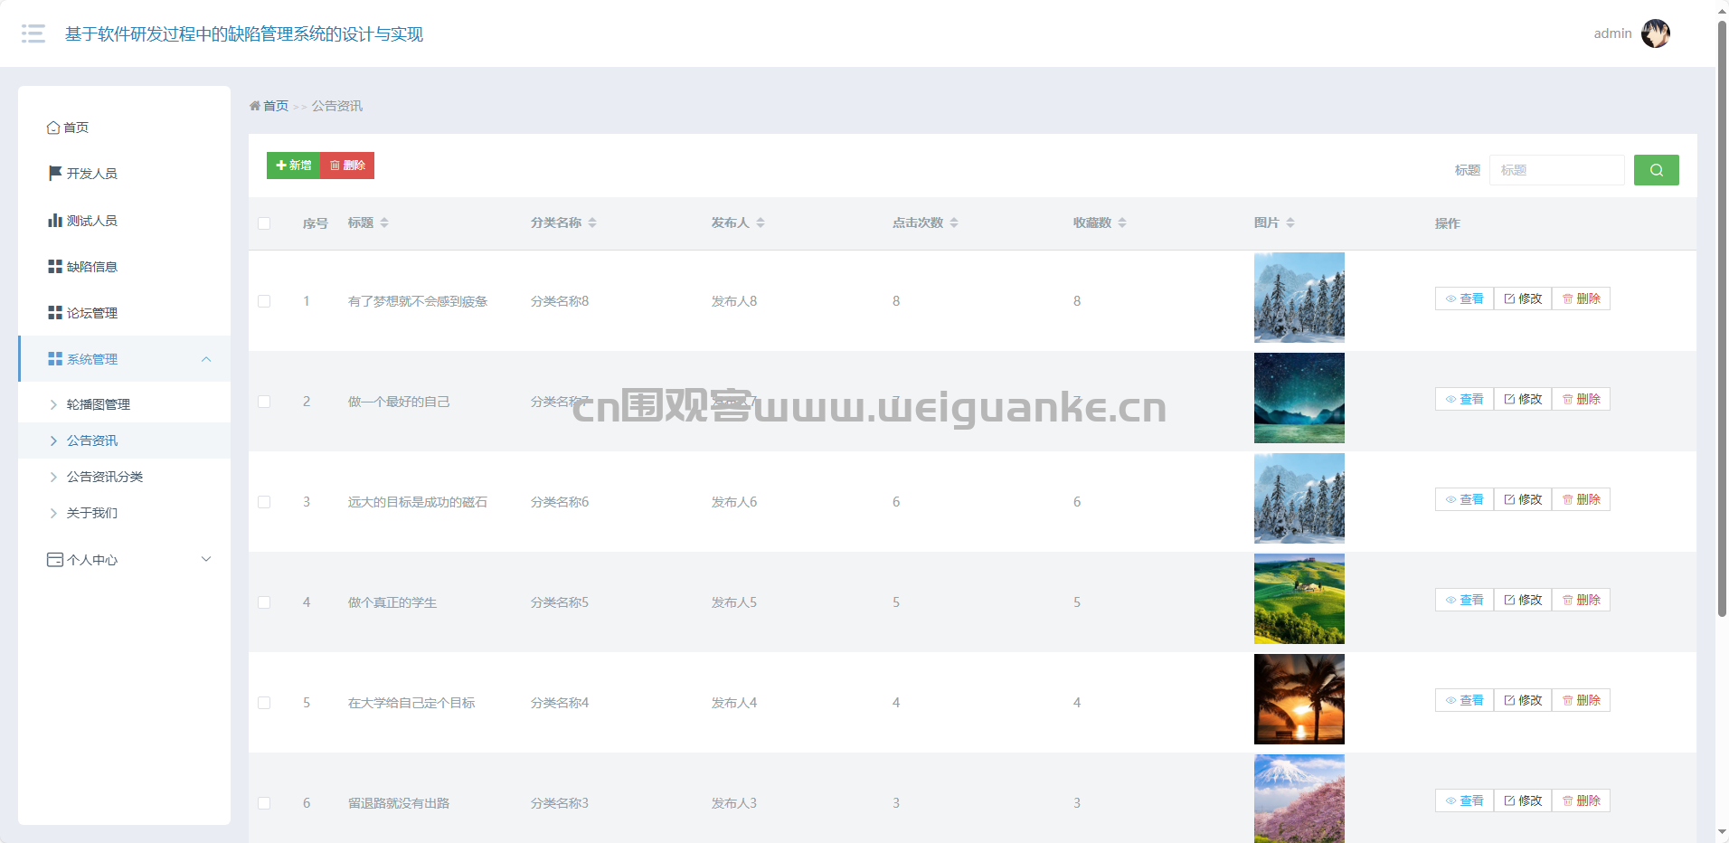Sort by 点击次数 column arrows
Viewport: 1729px width, 843px height.
click(954, 223)
